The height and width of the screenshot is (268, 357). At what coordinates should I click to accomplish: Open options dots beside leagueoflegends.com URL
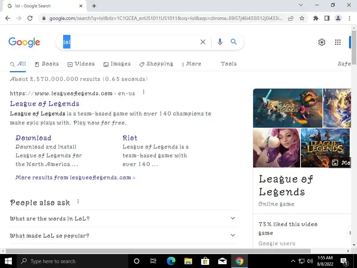pyautogui.click(x=143, y=92)
